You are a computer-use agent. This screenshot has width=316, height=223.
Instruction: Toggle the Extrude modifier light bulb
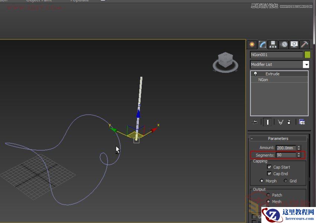pos(255,74)
